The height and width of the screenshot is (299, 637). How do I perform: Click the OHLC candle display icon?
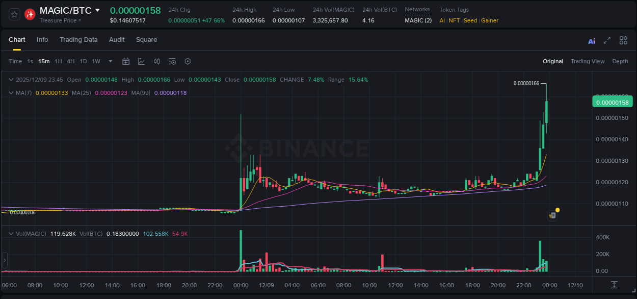click(156, 61)
